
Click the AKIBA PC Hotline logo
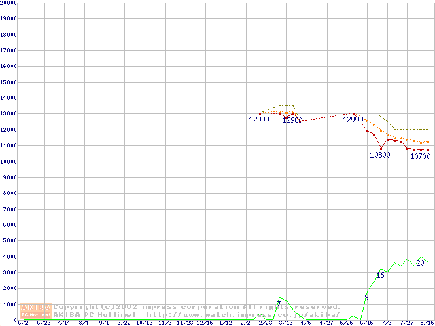tap(36, 311)
